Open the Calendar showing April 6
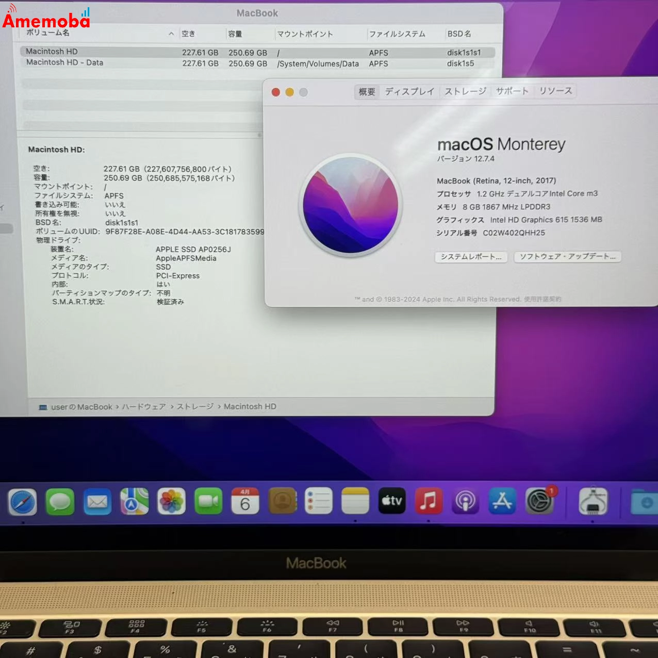This screenshot has width=658, height=658. click(x=245, y=501)
